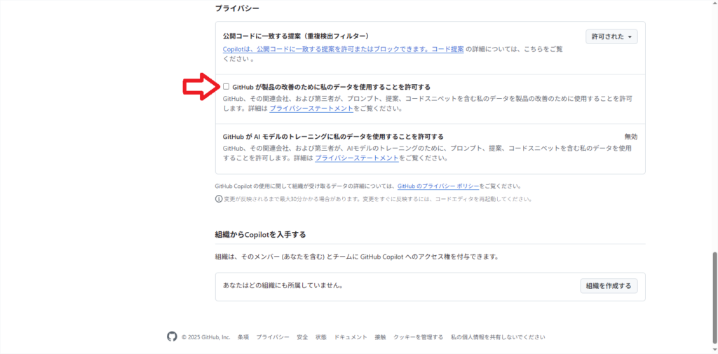The height and width of the screenshot is (354, 718).
Task: Click クッキーを管理する in the footer
Action: click(x=418, y=337)
